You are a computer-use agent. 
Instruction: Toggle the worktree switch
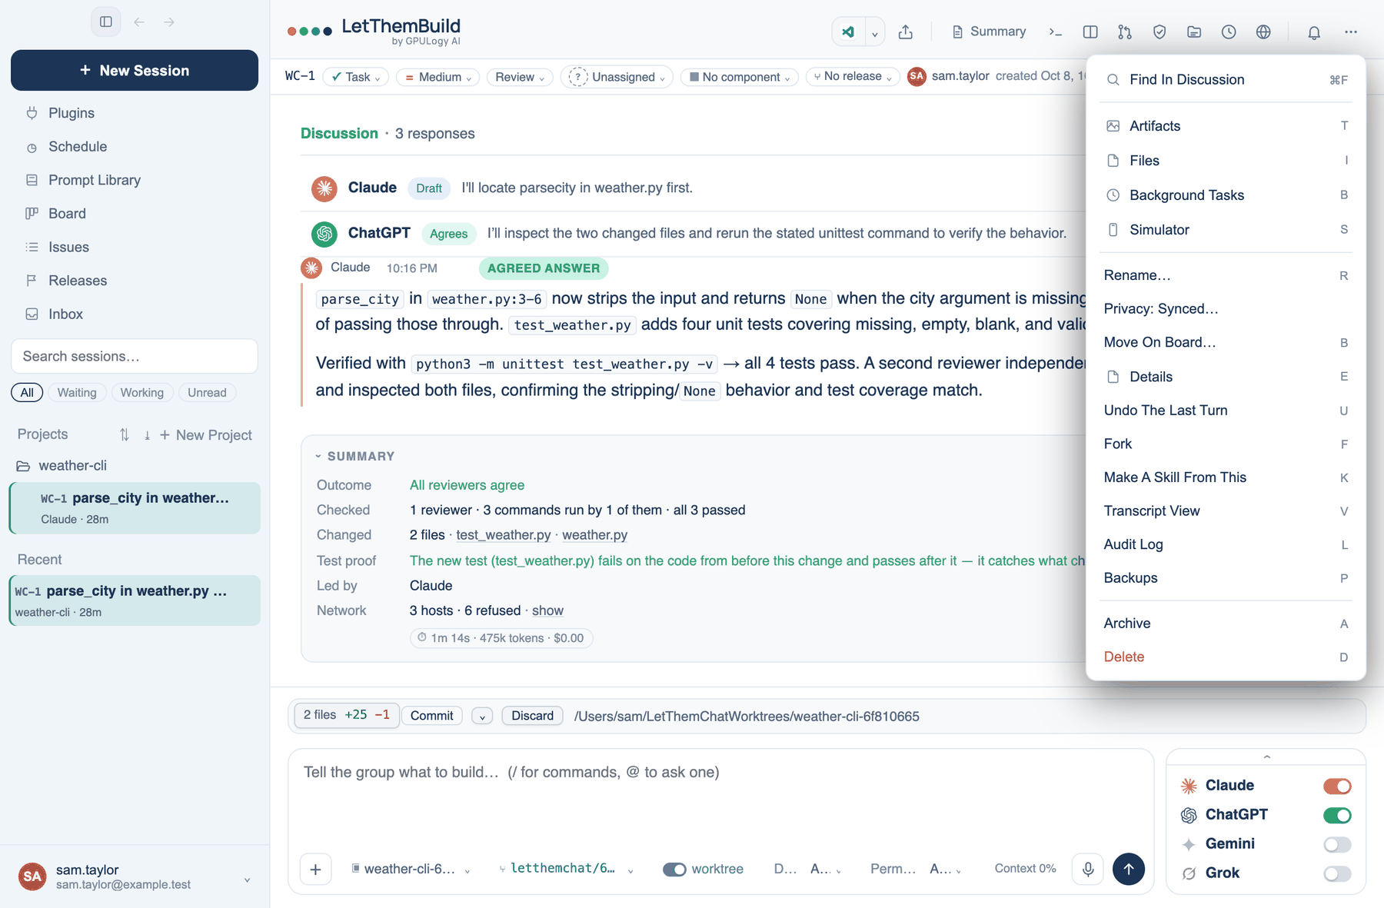click(x=674, y=869)
